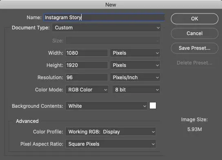
Task: Open the Pixel Aspect Ratio dropdown
Action: [111, 144]
